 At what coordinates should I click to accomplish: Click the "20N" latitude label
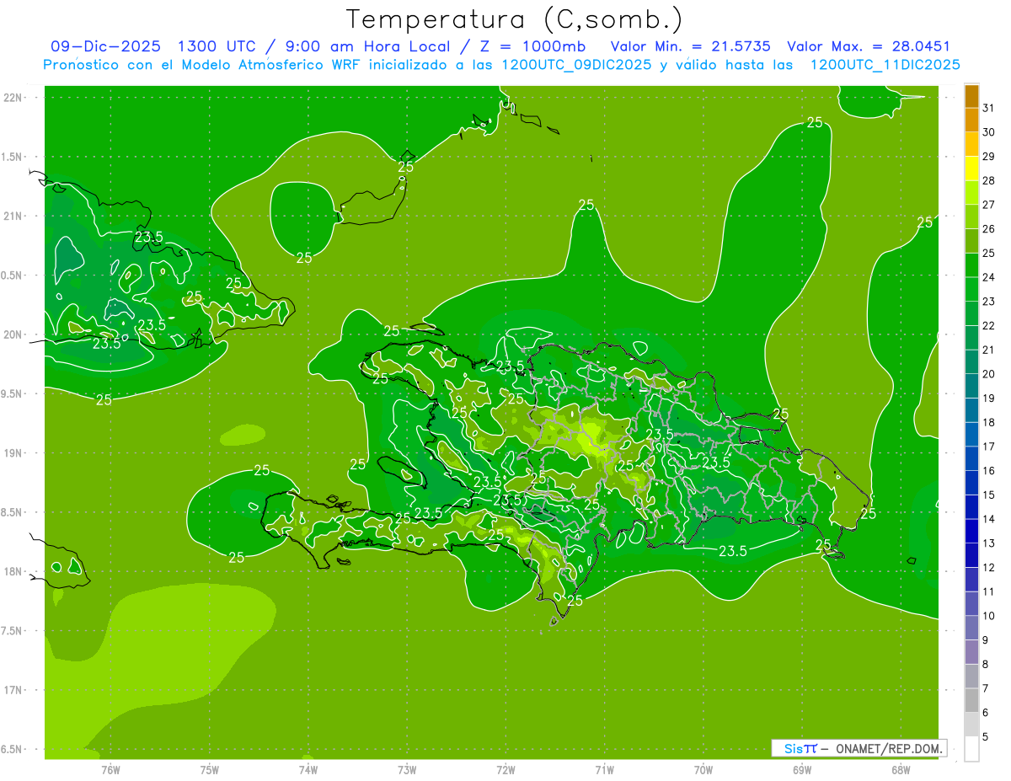pyautogui.click(x=13, y=334)
